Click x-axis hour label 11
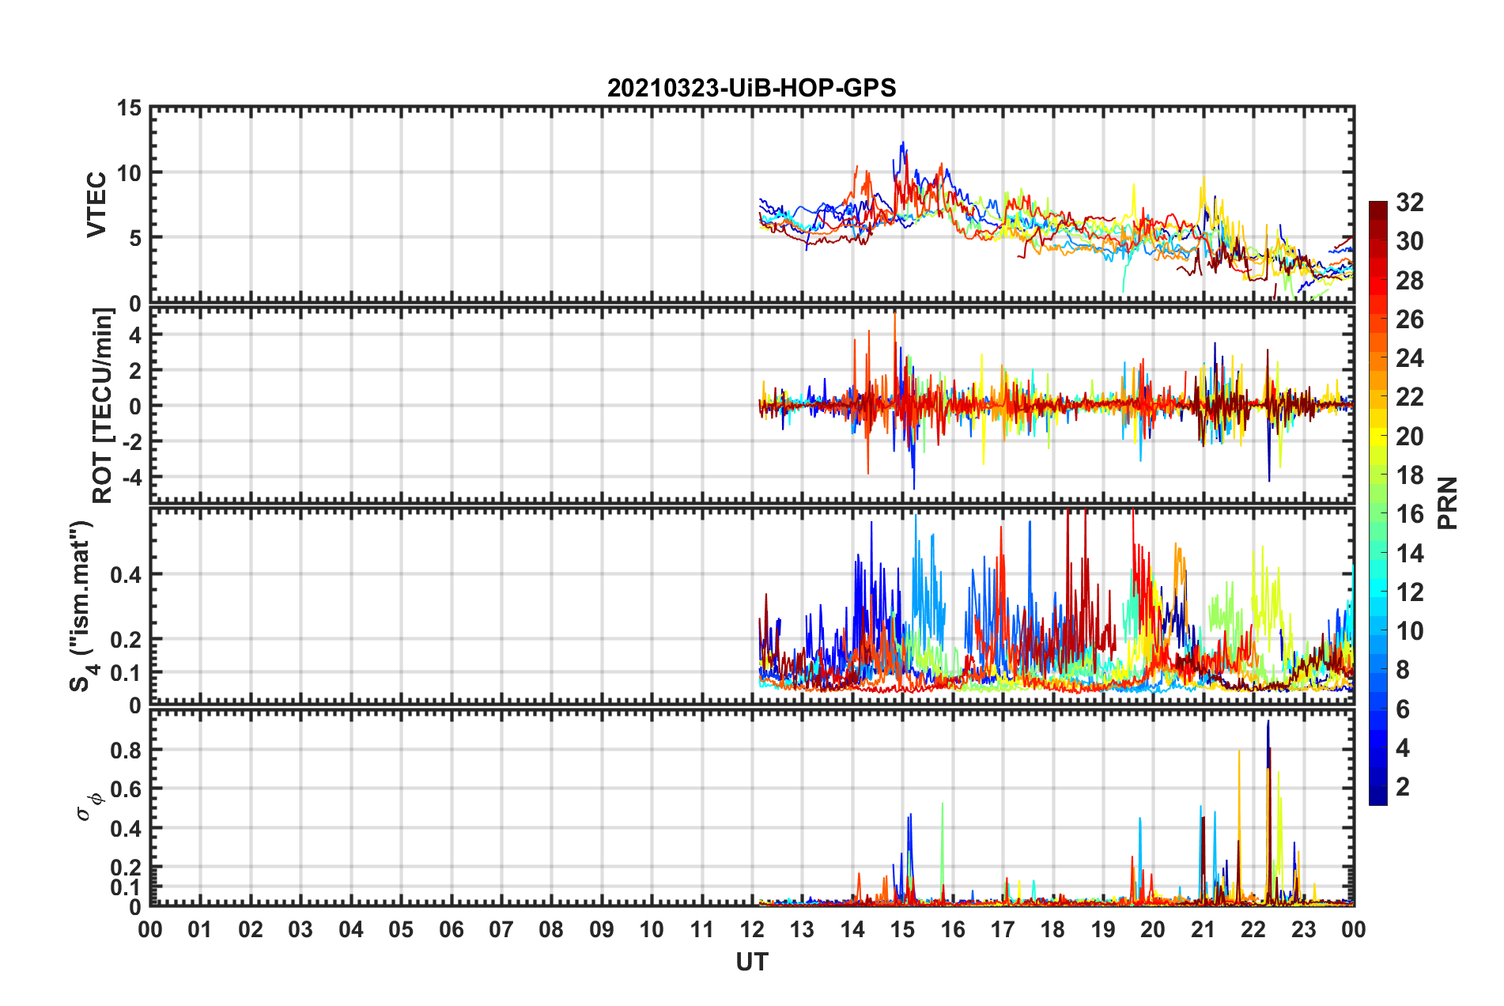 702,929
